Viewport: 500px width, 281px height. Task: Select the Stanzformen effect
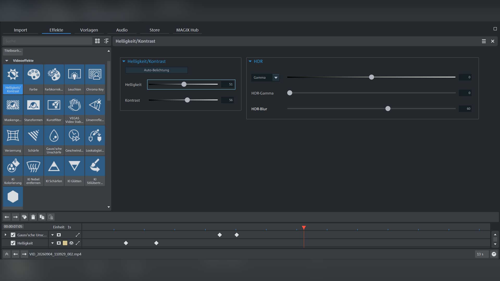33,110
